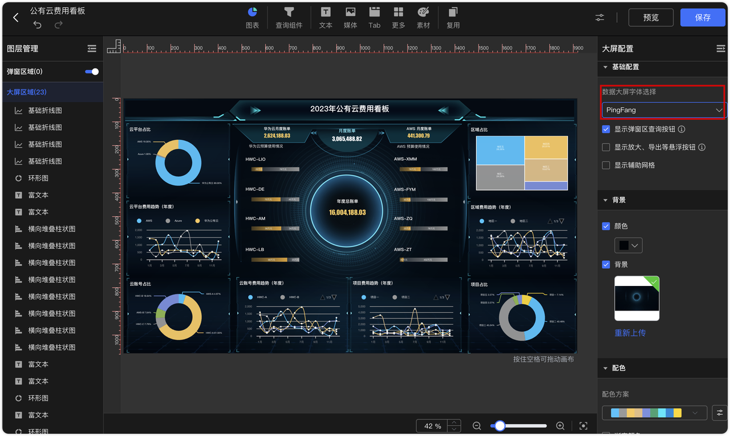Open the 配色方案 color scheme dropdown
This screenshot has width=730, height=436.
(654, 413)
